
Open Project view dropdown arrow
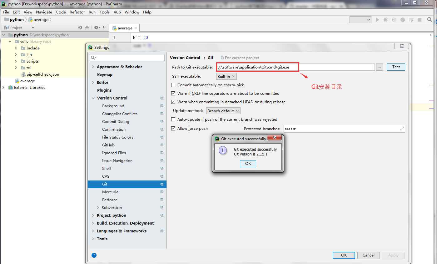click(32, 28)
